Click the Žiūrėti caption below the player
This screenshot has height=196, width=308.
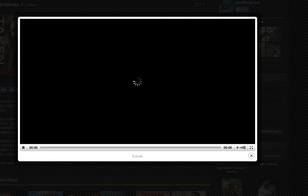(x=137, y=156)
